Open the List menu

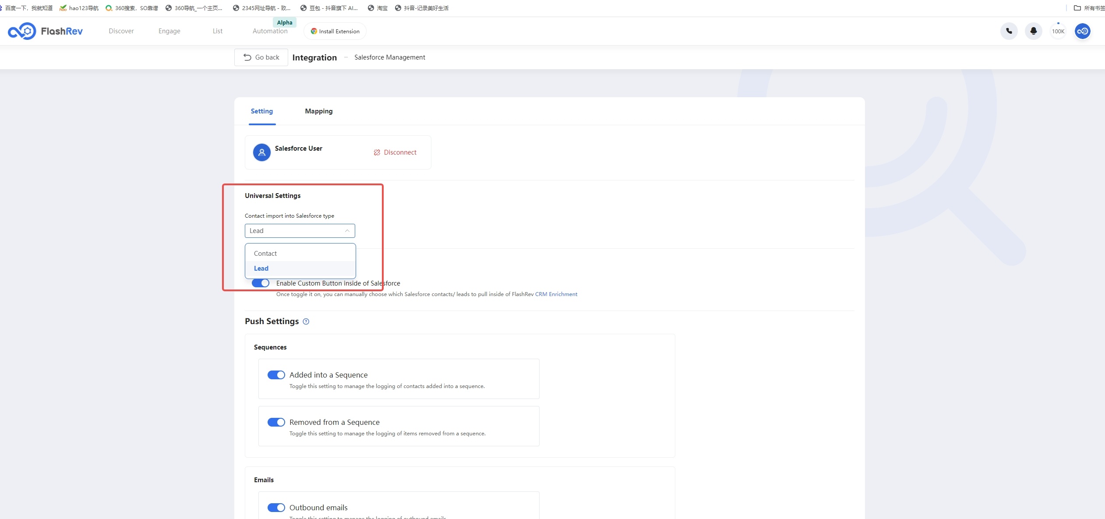point(218,31)
